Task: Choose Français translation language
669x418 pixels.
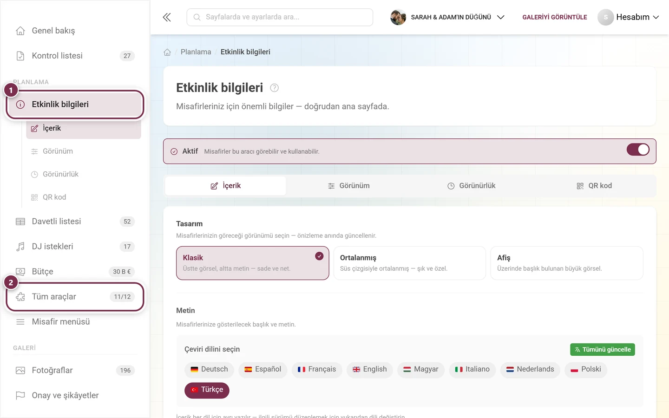Action: coord(317,370)
